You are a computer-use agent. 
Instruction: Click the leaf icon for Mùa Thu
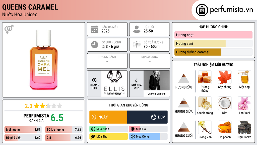coord(93,136)
